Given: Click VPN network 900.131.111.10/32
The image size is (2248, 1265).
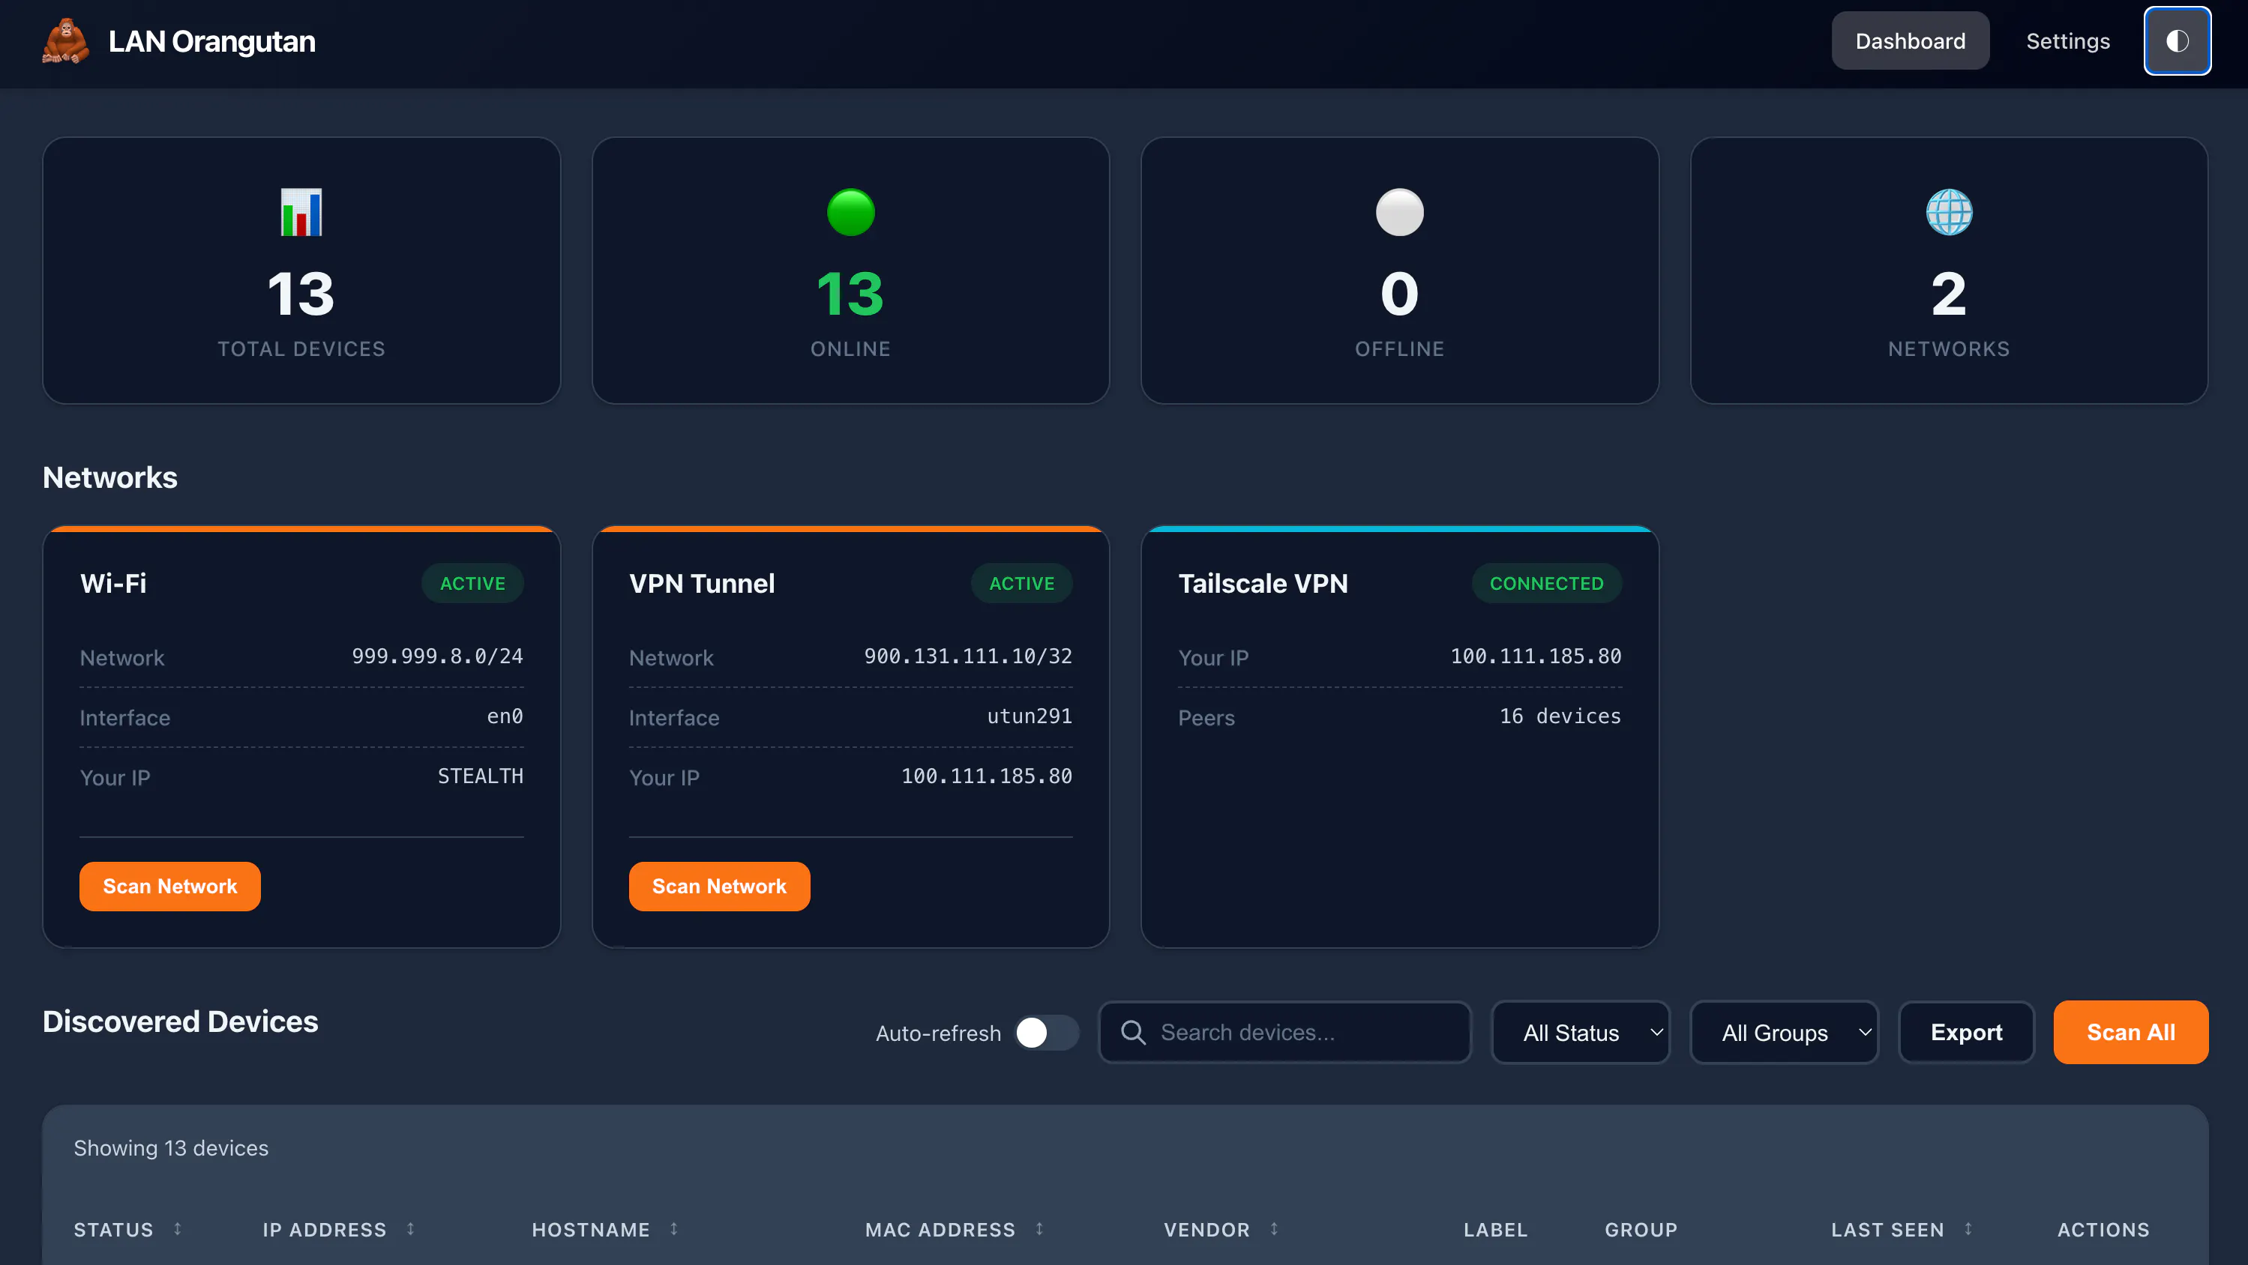Looking at the screenshot, I should coord(968,656).
